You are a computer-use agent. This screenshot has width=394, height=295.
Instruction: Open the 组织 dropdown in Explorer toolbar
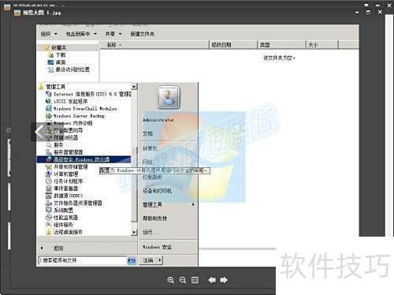tap(49, 34)
